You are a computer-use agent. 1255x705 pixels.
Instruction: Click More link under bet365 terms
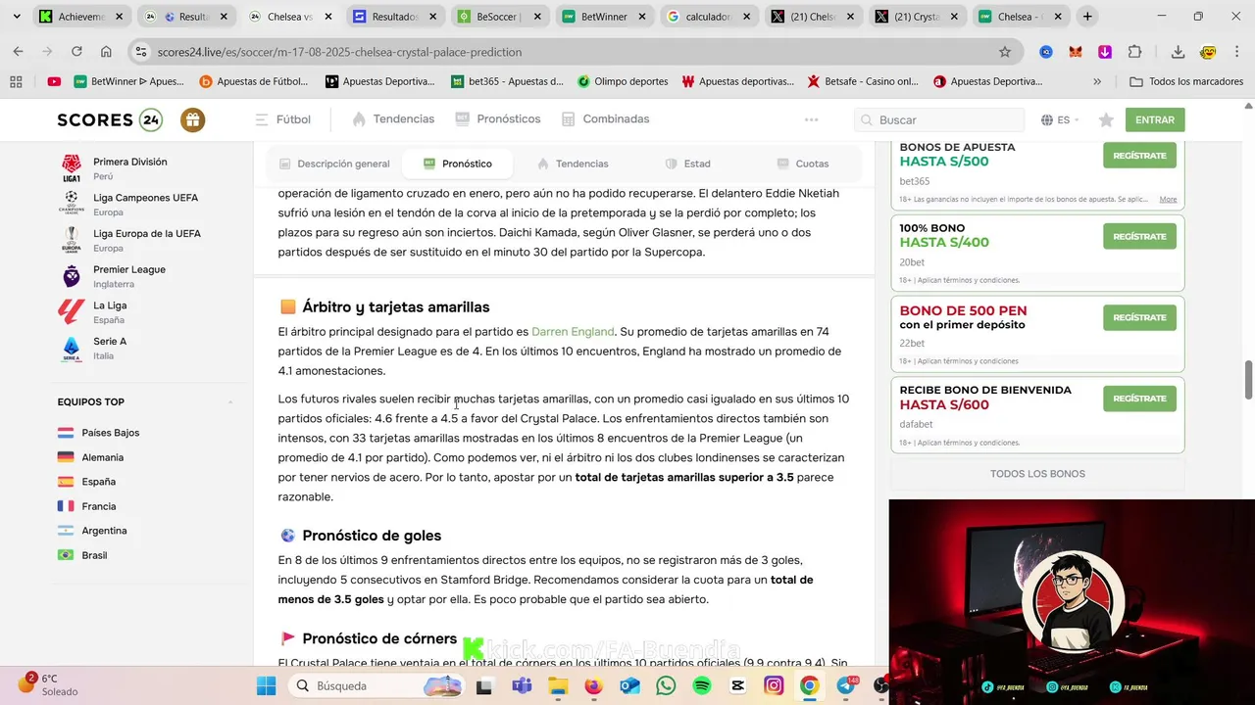[1168, 200]
